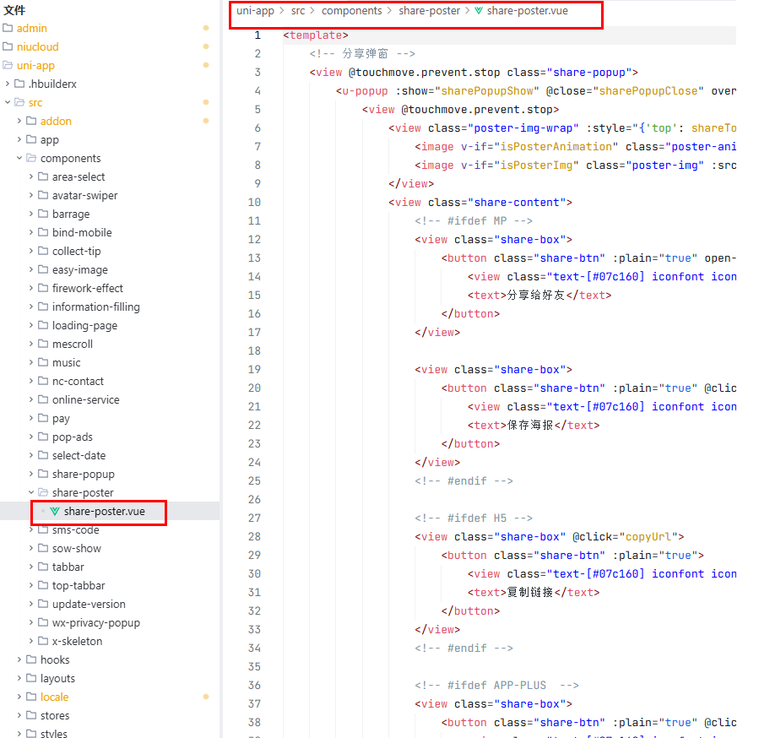Click the Vue icon beside share-poster.vue file
This screenshot has height=738, width=759.
point(55,512)
